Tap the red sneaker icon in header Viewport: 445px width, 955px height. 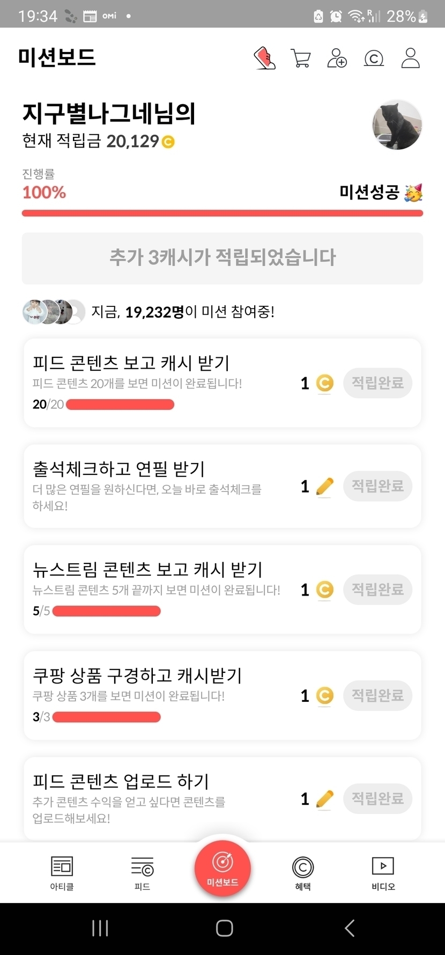coord(264,58)
